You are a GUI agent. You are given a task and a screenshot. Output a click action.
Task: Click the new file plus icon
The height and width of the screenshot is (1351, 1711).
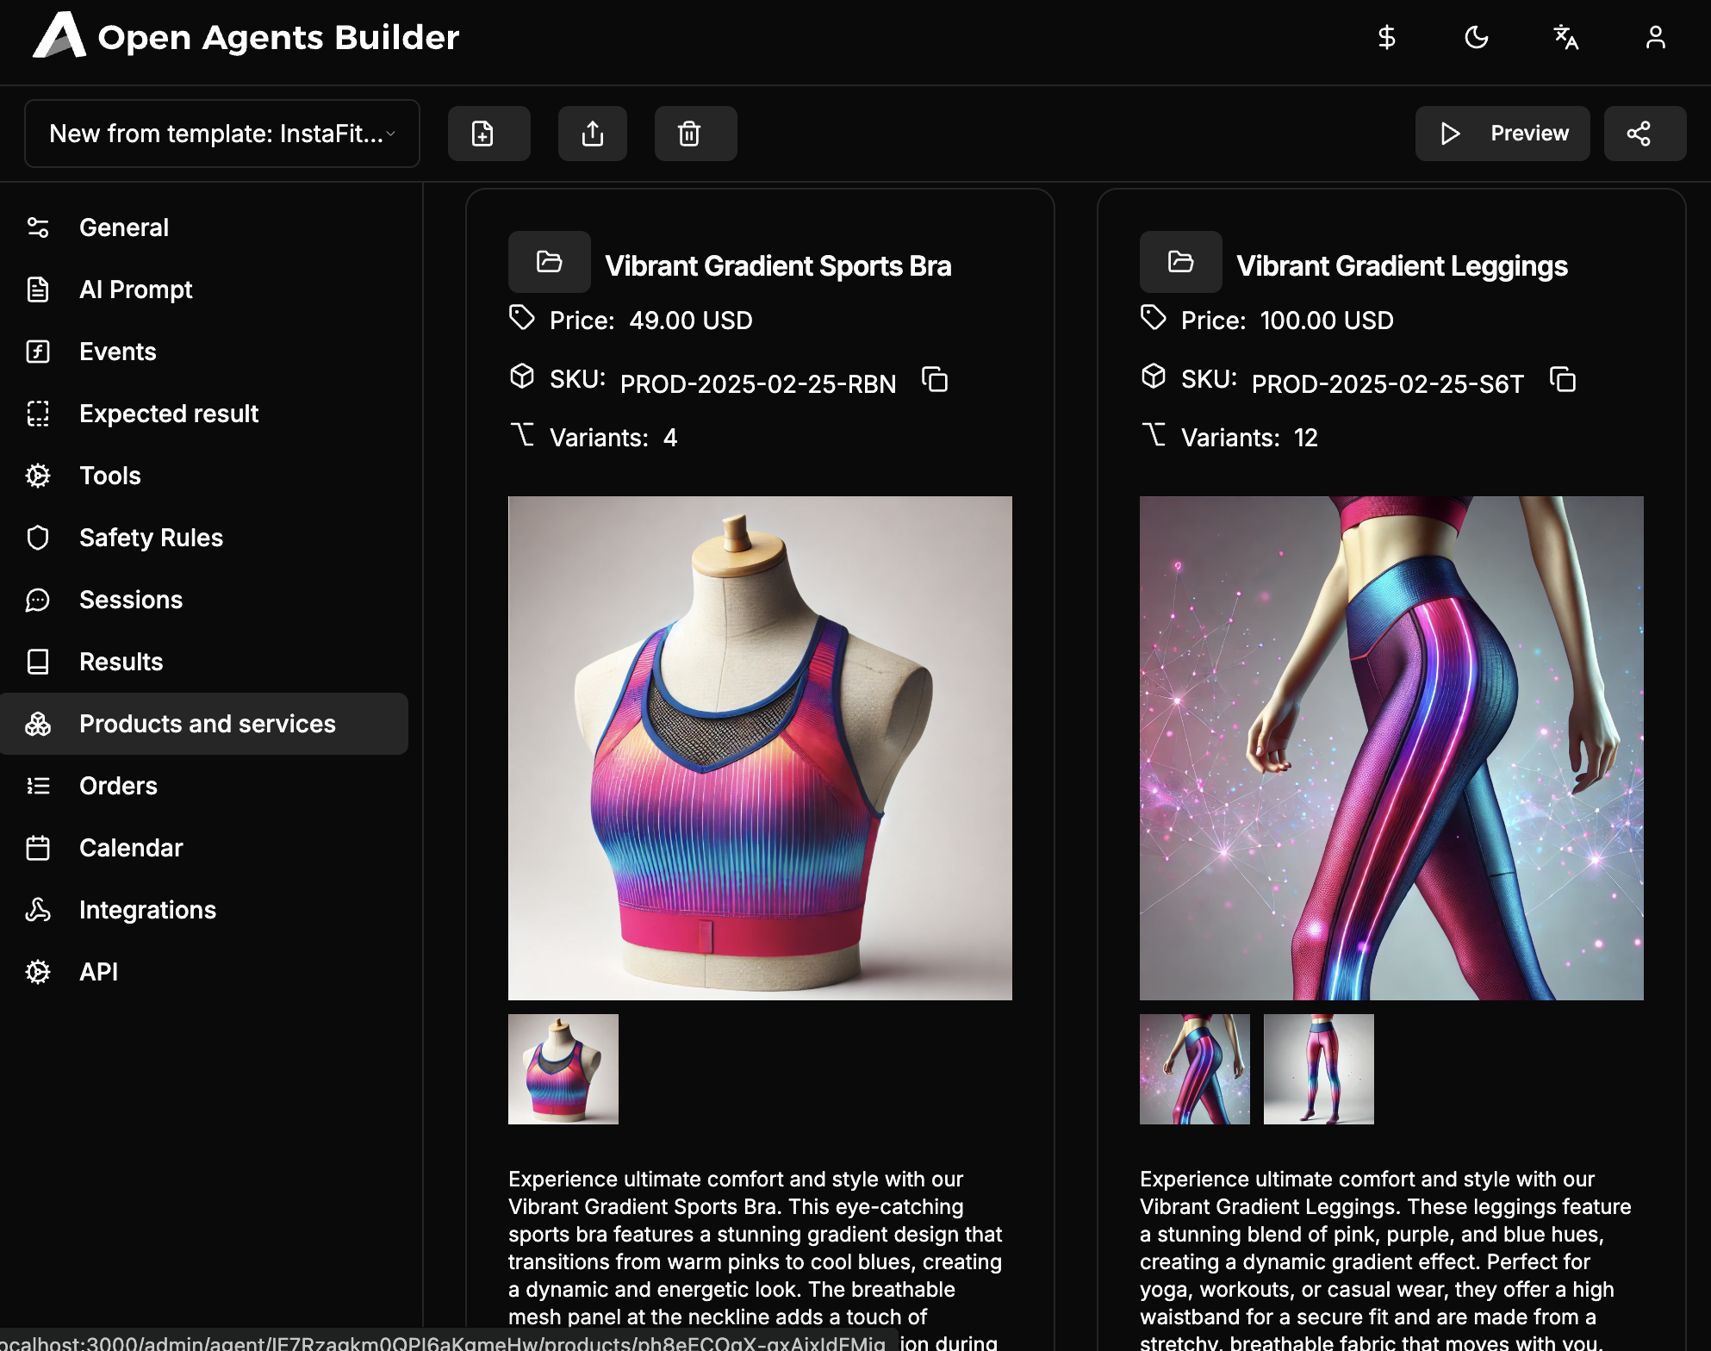pyautogui.click(x=488, y=134)
